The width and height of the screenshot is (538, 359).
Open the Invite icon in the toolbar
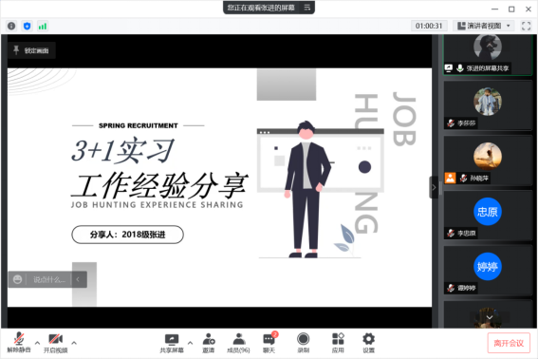pyautogui.click(x=209, y=343)
